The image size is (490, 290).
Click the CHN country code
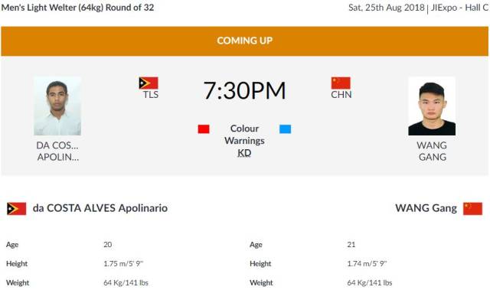341,95
